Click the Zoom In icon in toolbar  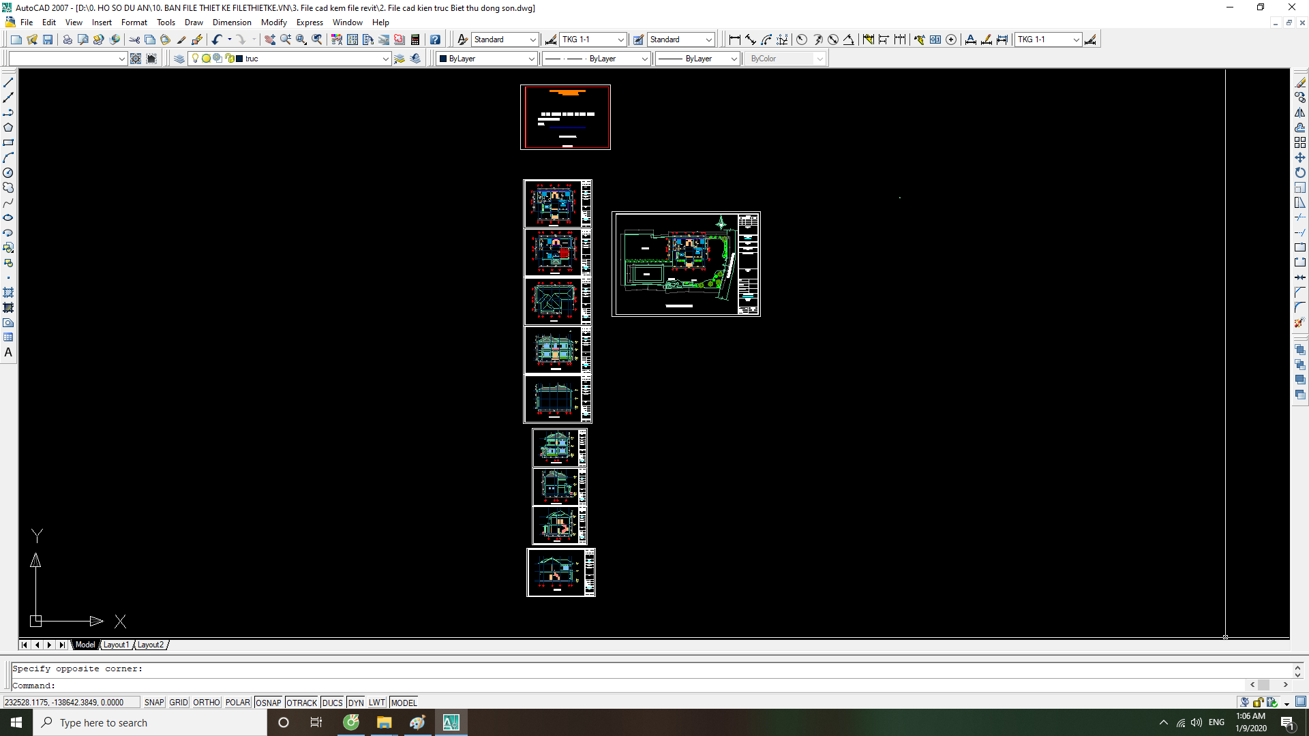point(284,39)
